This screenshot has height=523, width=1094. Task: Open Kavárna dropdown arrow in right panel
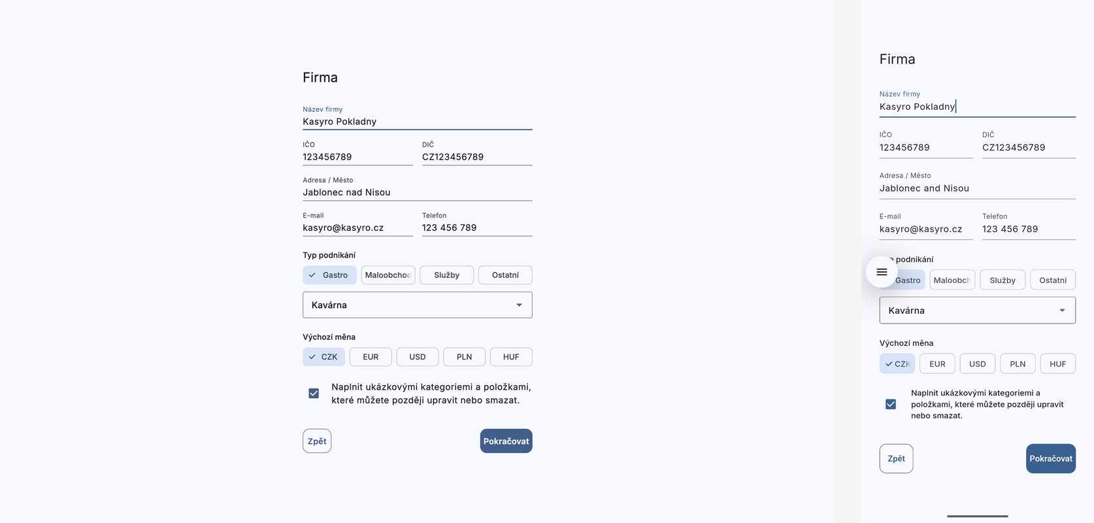click(x=1062, y=311)
